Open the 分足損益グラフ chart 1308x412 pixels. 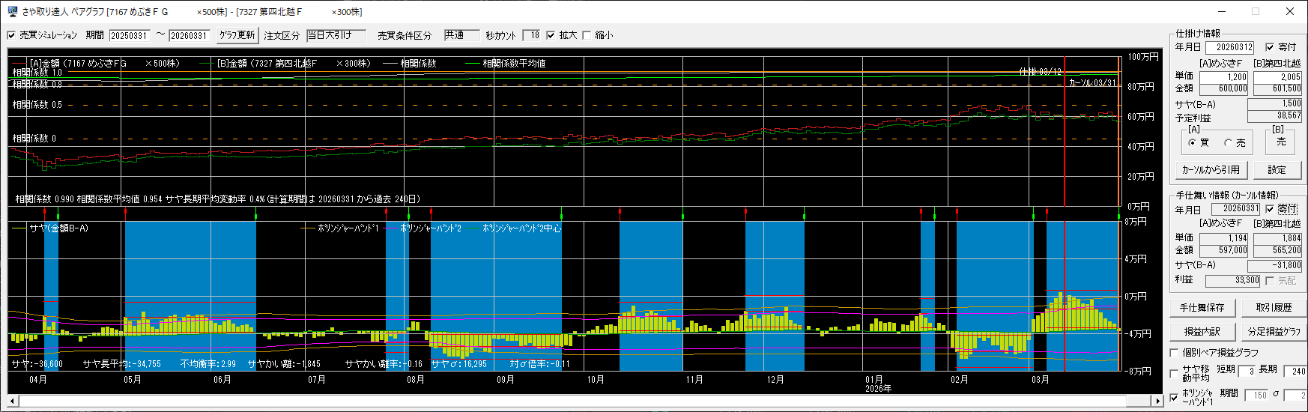(x=1273, y=331)
